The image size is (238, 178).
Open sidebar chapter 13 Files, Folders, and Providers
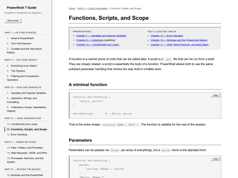(26, 148)
